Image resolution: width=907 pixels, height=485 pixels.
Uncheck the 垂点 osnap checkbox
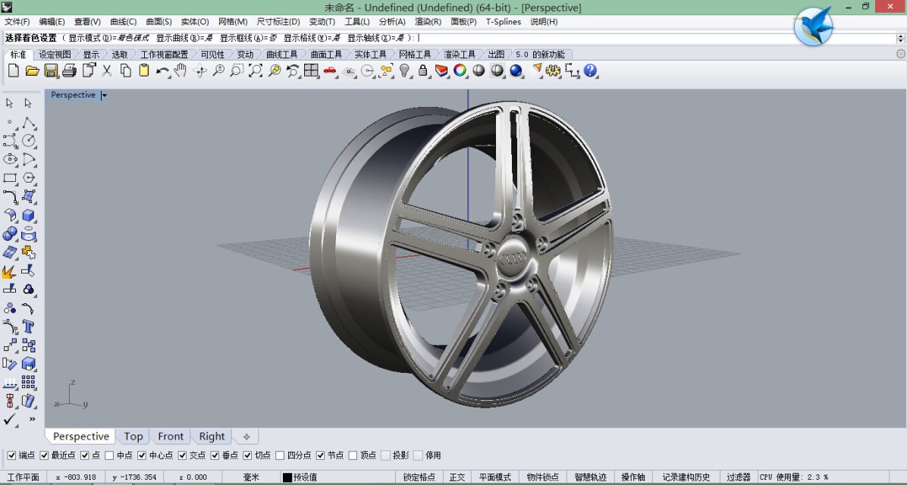[215, 455]
